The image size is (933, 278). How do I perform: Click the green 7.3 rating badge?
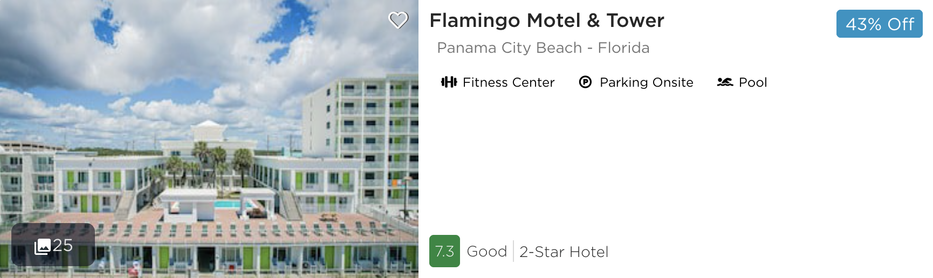pos(444,251)
